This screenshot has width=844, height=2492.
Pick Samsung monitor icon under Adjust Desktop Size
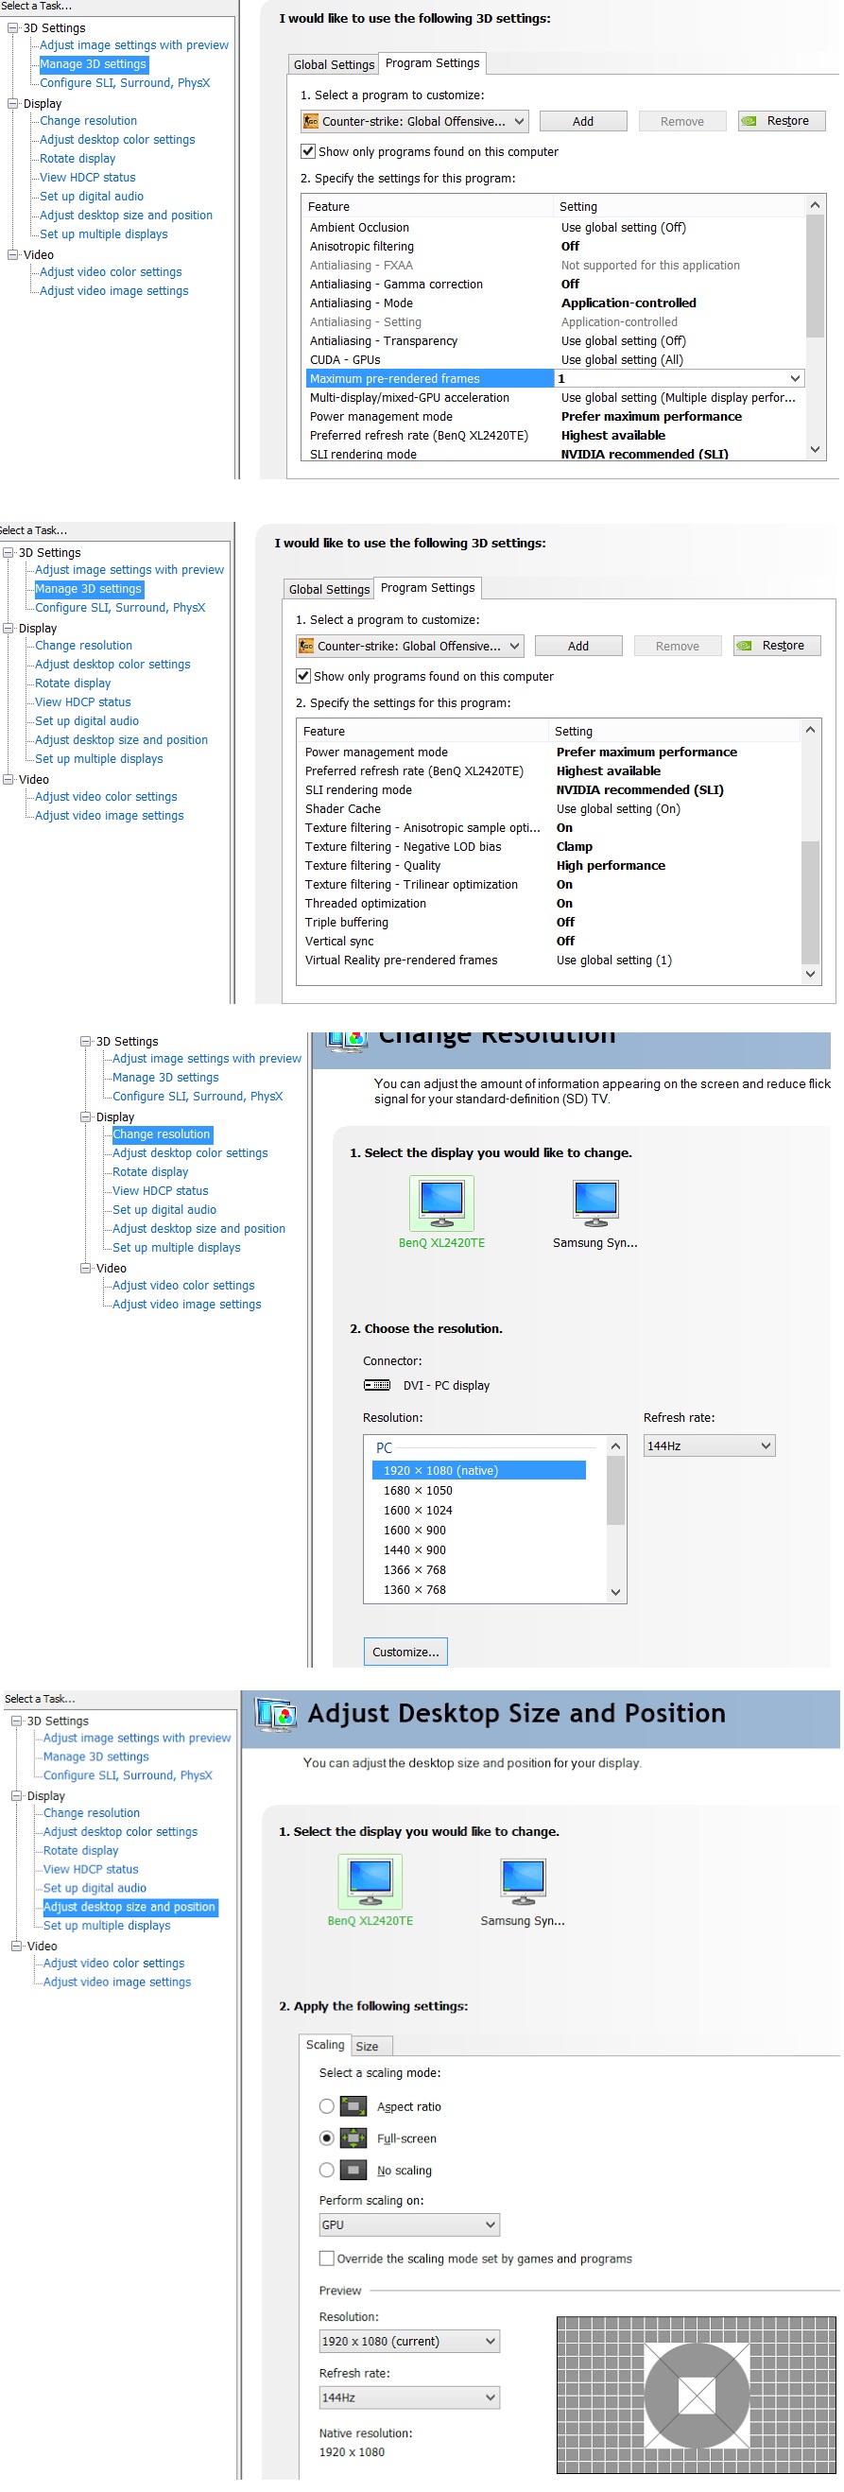pos(523,1878)
